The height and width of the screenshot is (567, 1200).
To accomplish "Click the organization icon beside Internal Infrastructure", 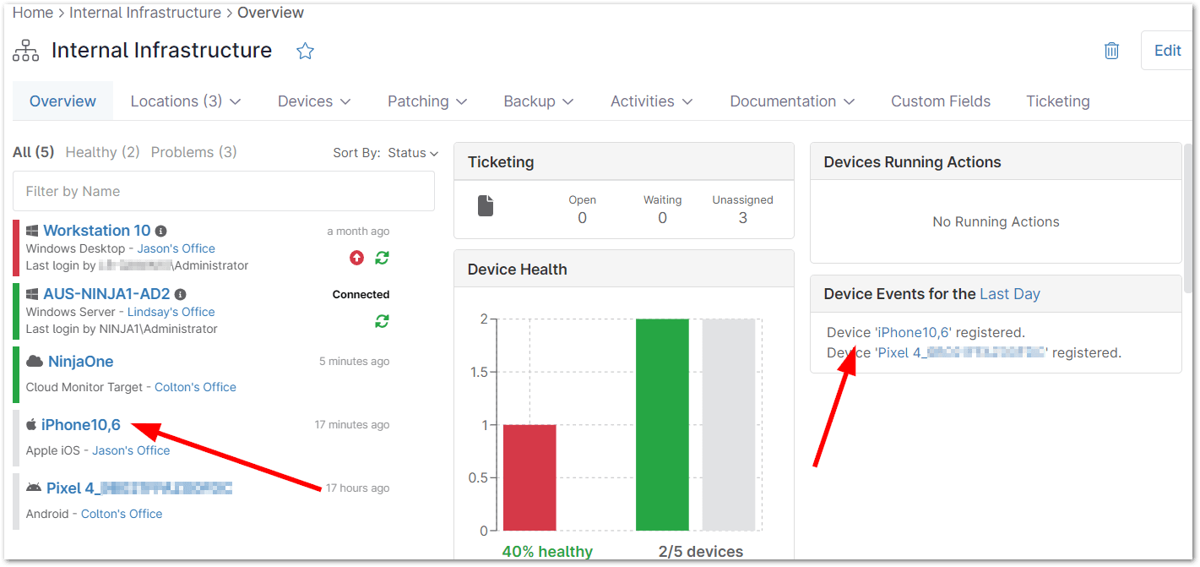I will pyautogui.click(x=25, y=50).
